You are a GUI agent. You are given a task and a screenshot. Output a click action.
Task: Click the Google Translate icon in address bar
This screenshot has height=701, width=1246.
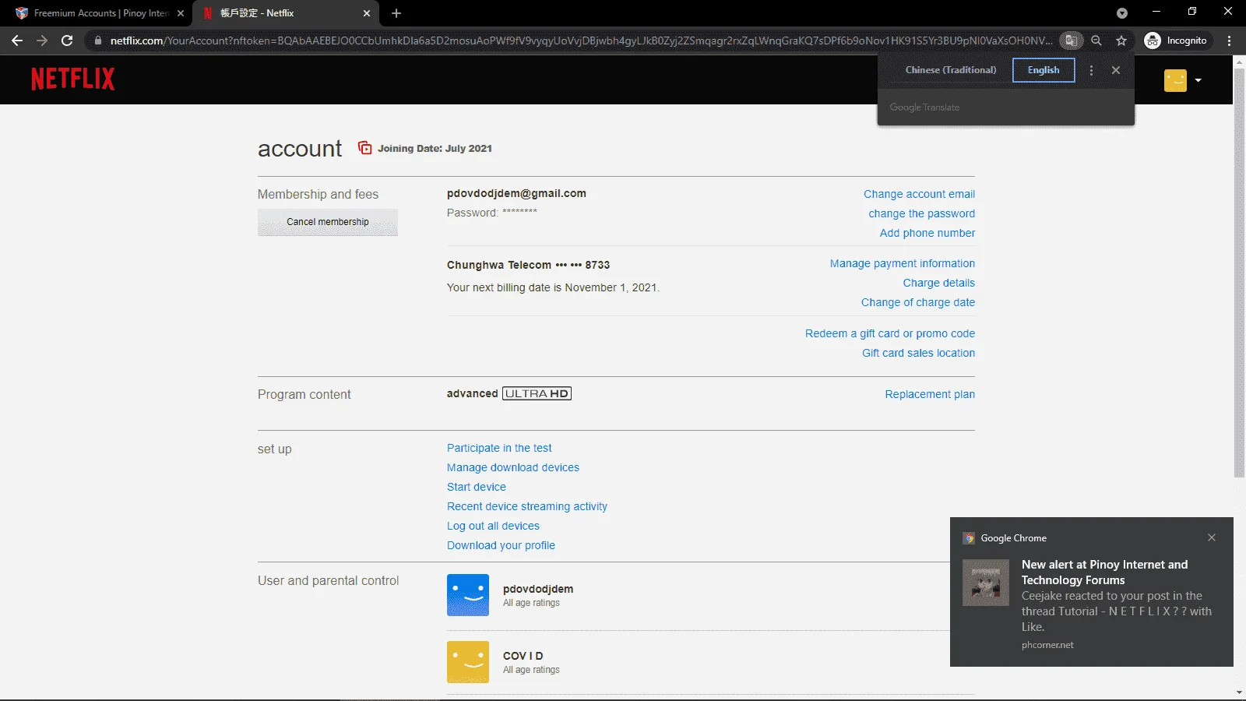pos(1072,41)
